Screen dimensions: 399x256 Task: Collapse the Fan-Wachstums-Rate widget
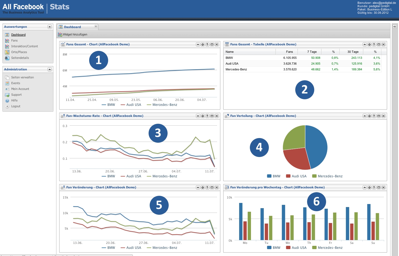198,116
